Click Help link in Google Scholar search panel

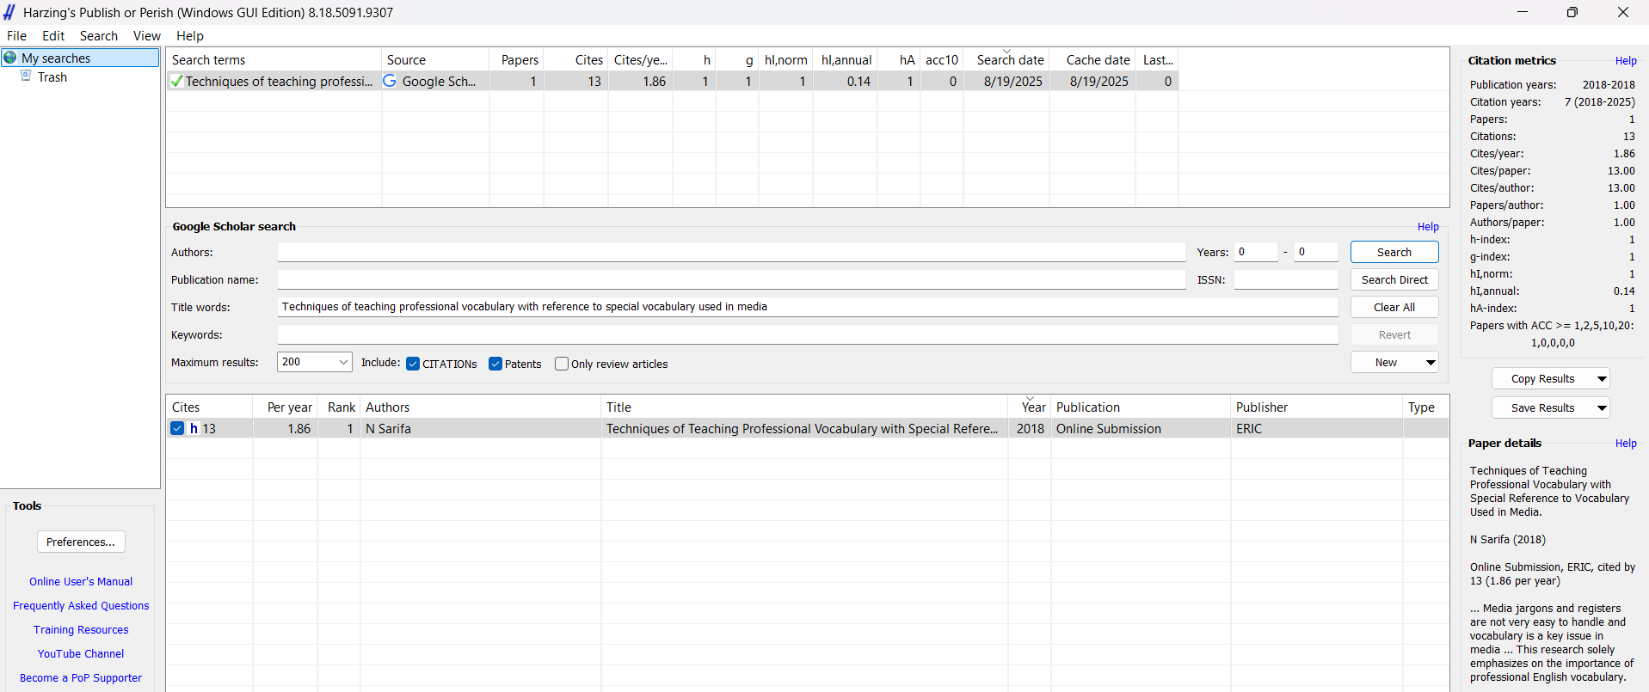pos(1428,227)
